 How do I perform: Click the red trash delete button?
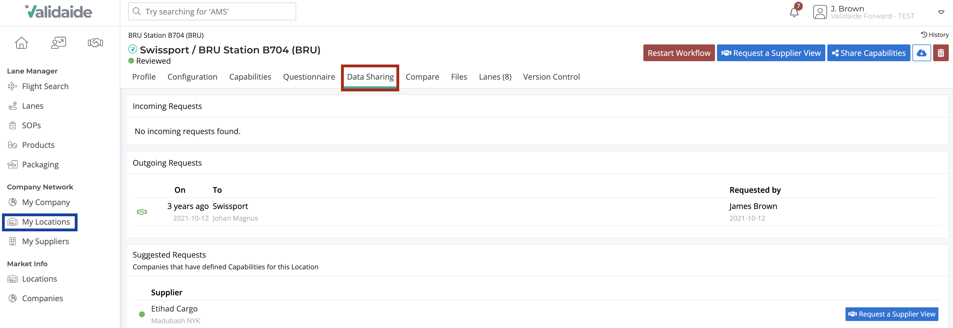941,53
